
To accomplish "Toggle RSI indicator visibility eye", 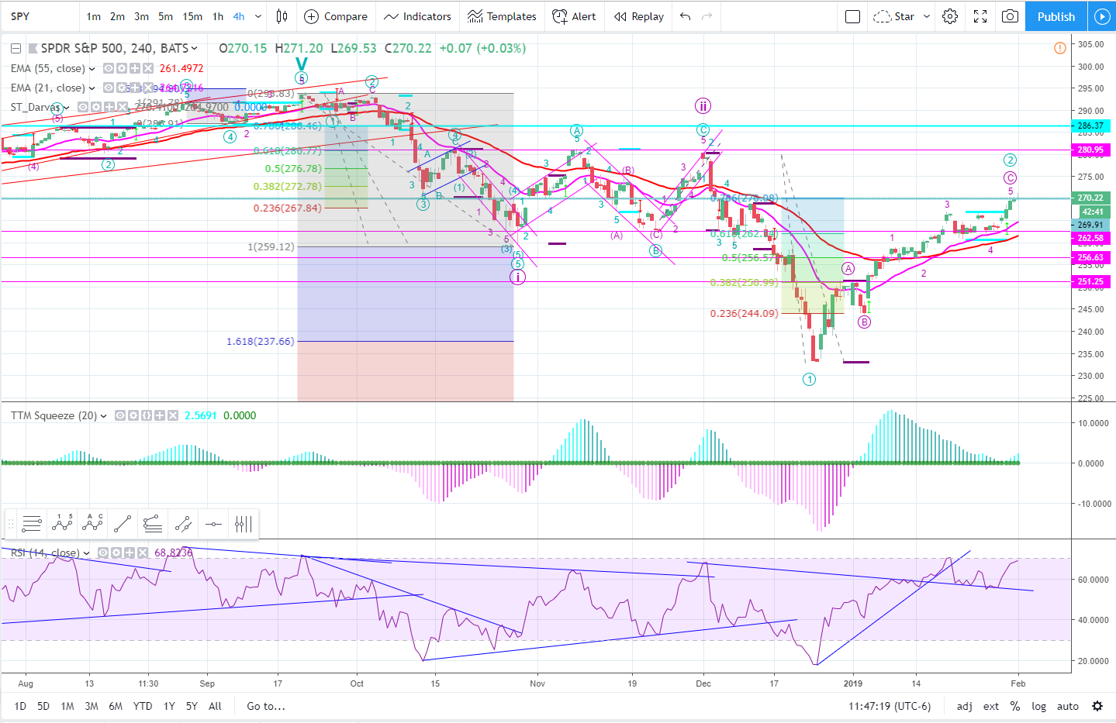I will [103, 553].
